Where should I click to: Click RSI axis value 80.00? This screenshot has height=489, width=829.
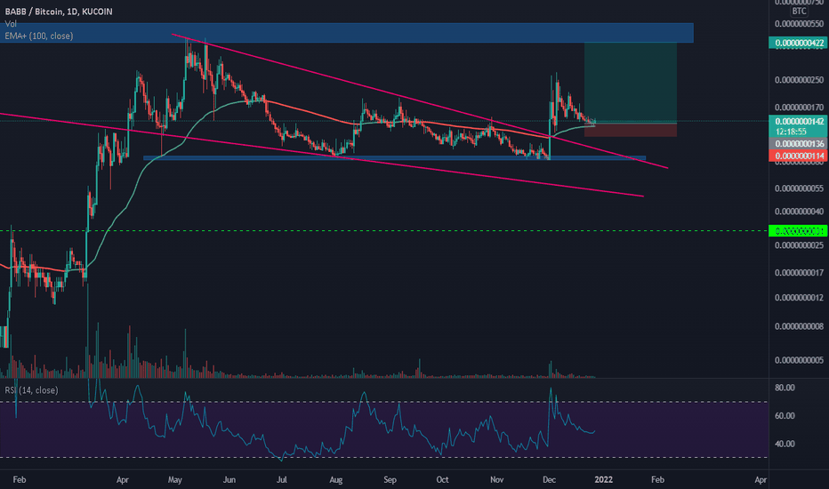pyautogui.click(x=785, y=388)
